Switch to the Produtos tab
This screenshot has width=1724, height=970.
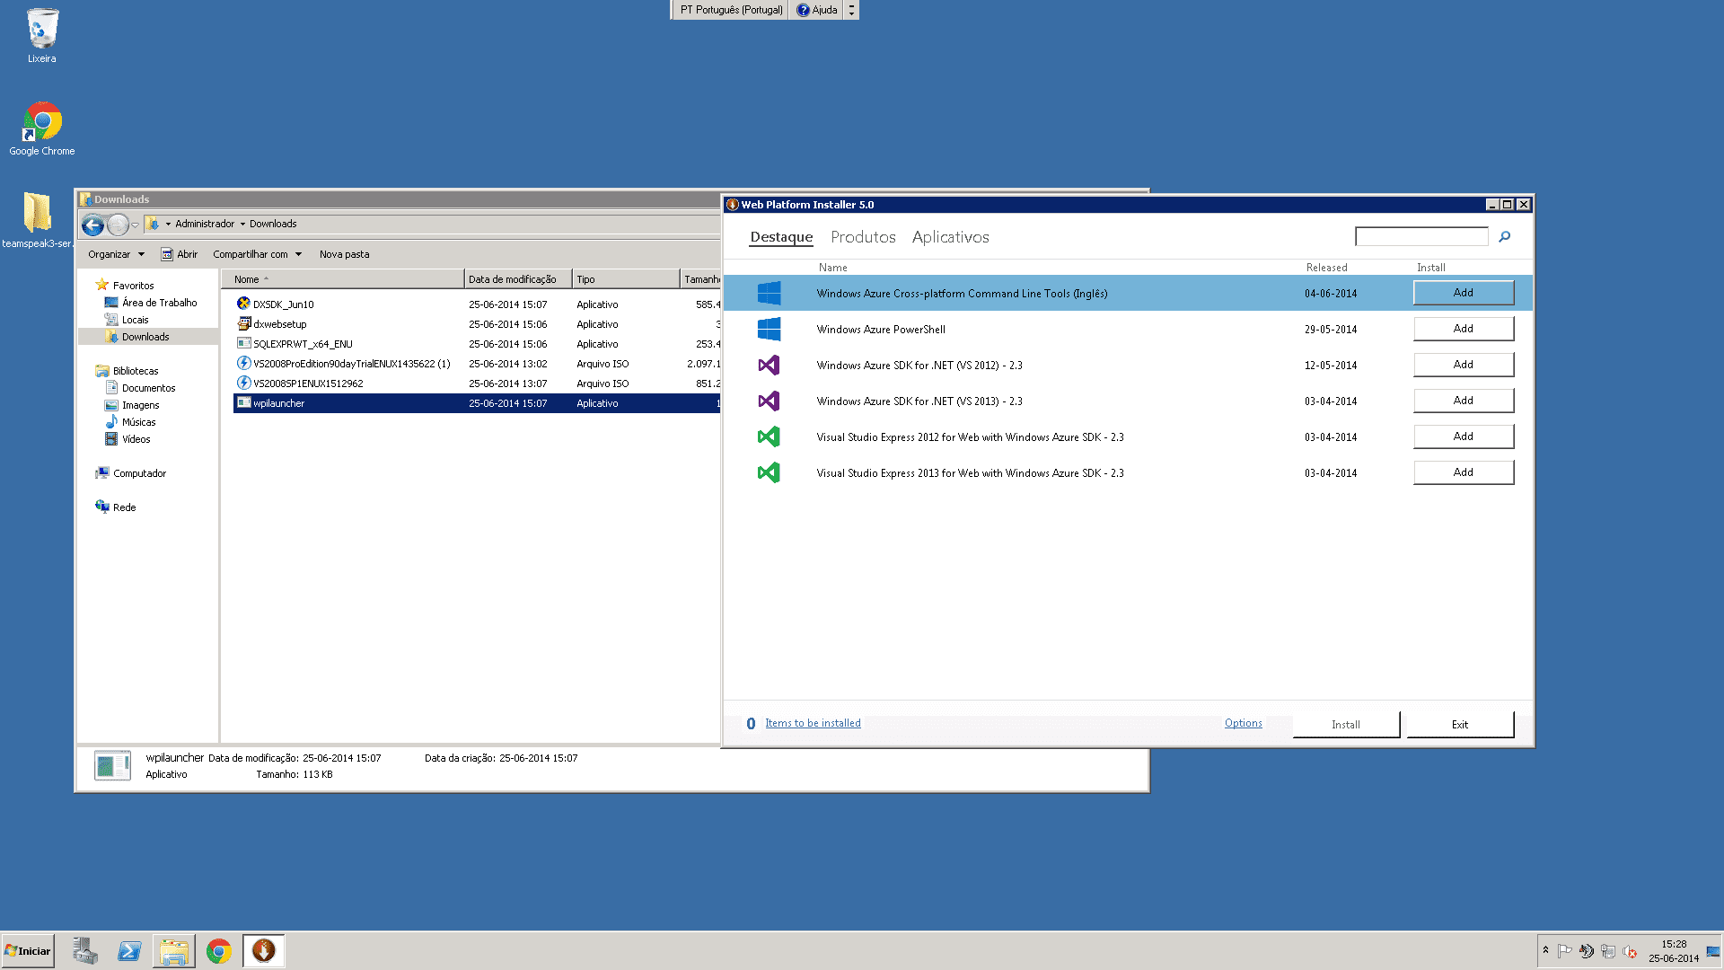pos(863,237)
